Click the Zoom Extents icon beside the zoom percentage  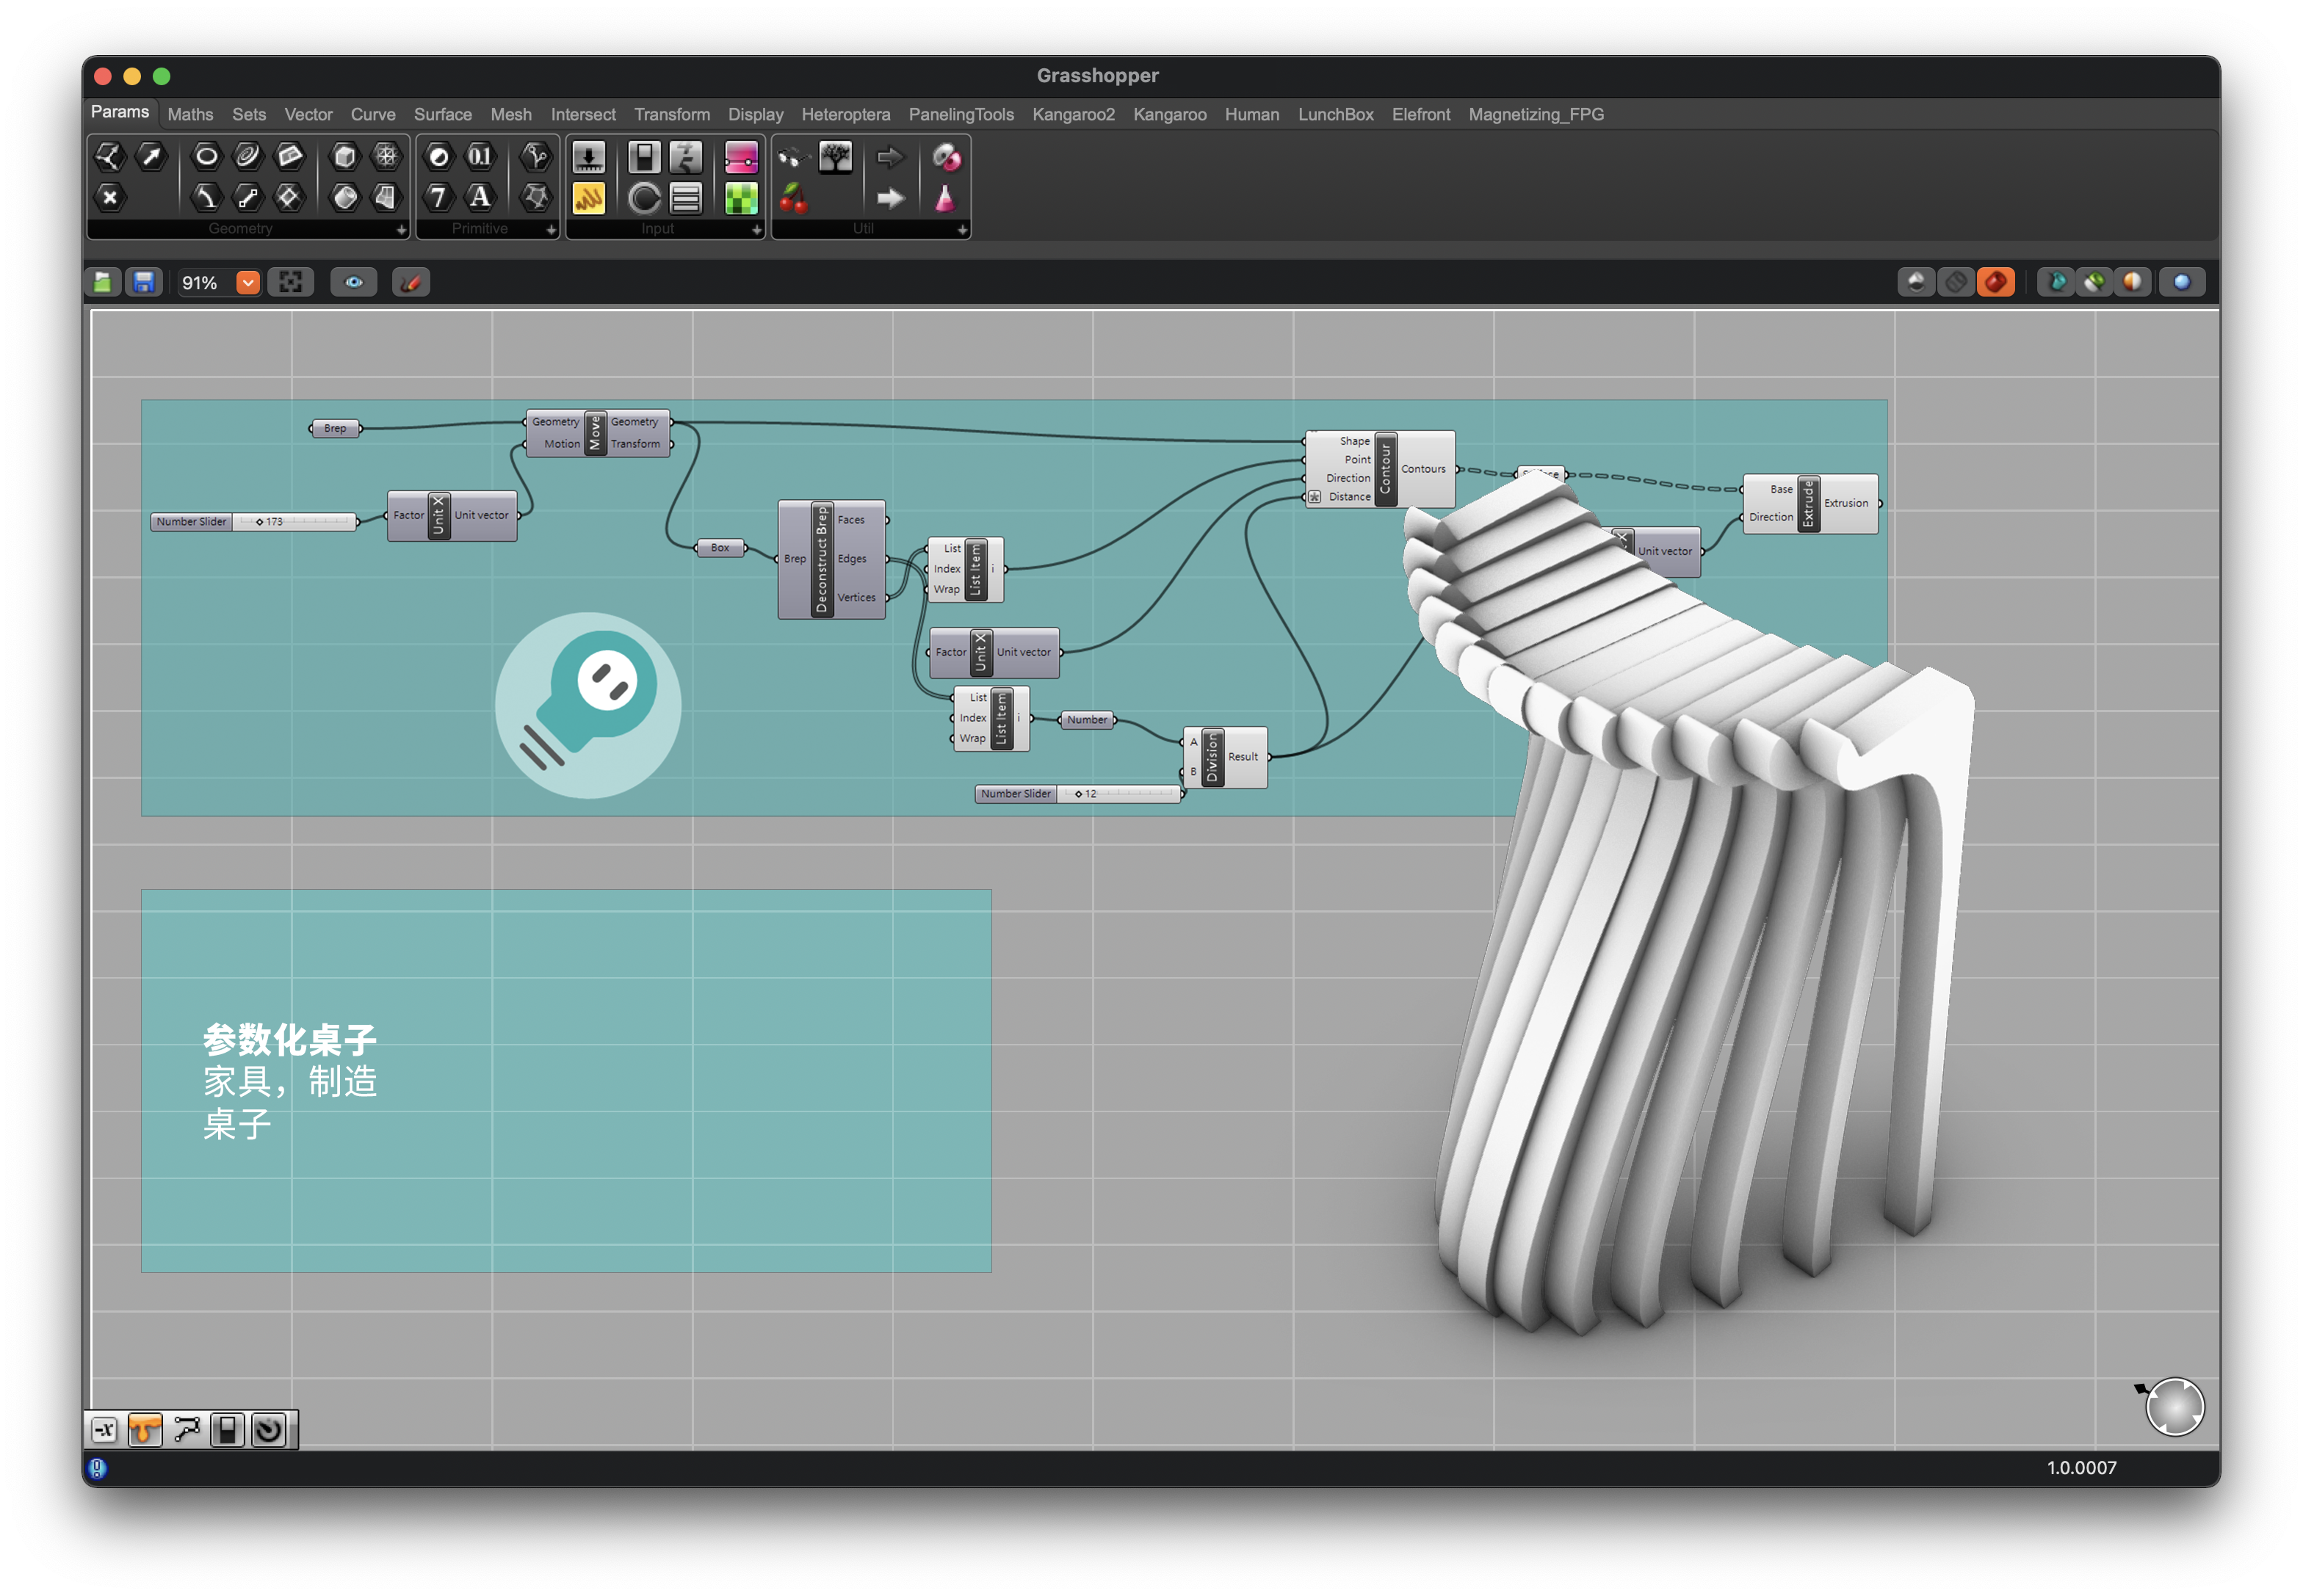click(290, 283)
